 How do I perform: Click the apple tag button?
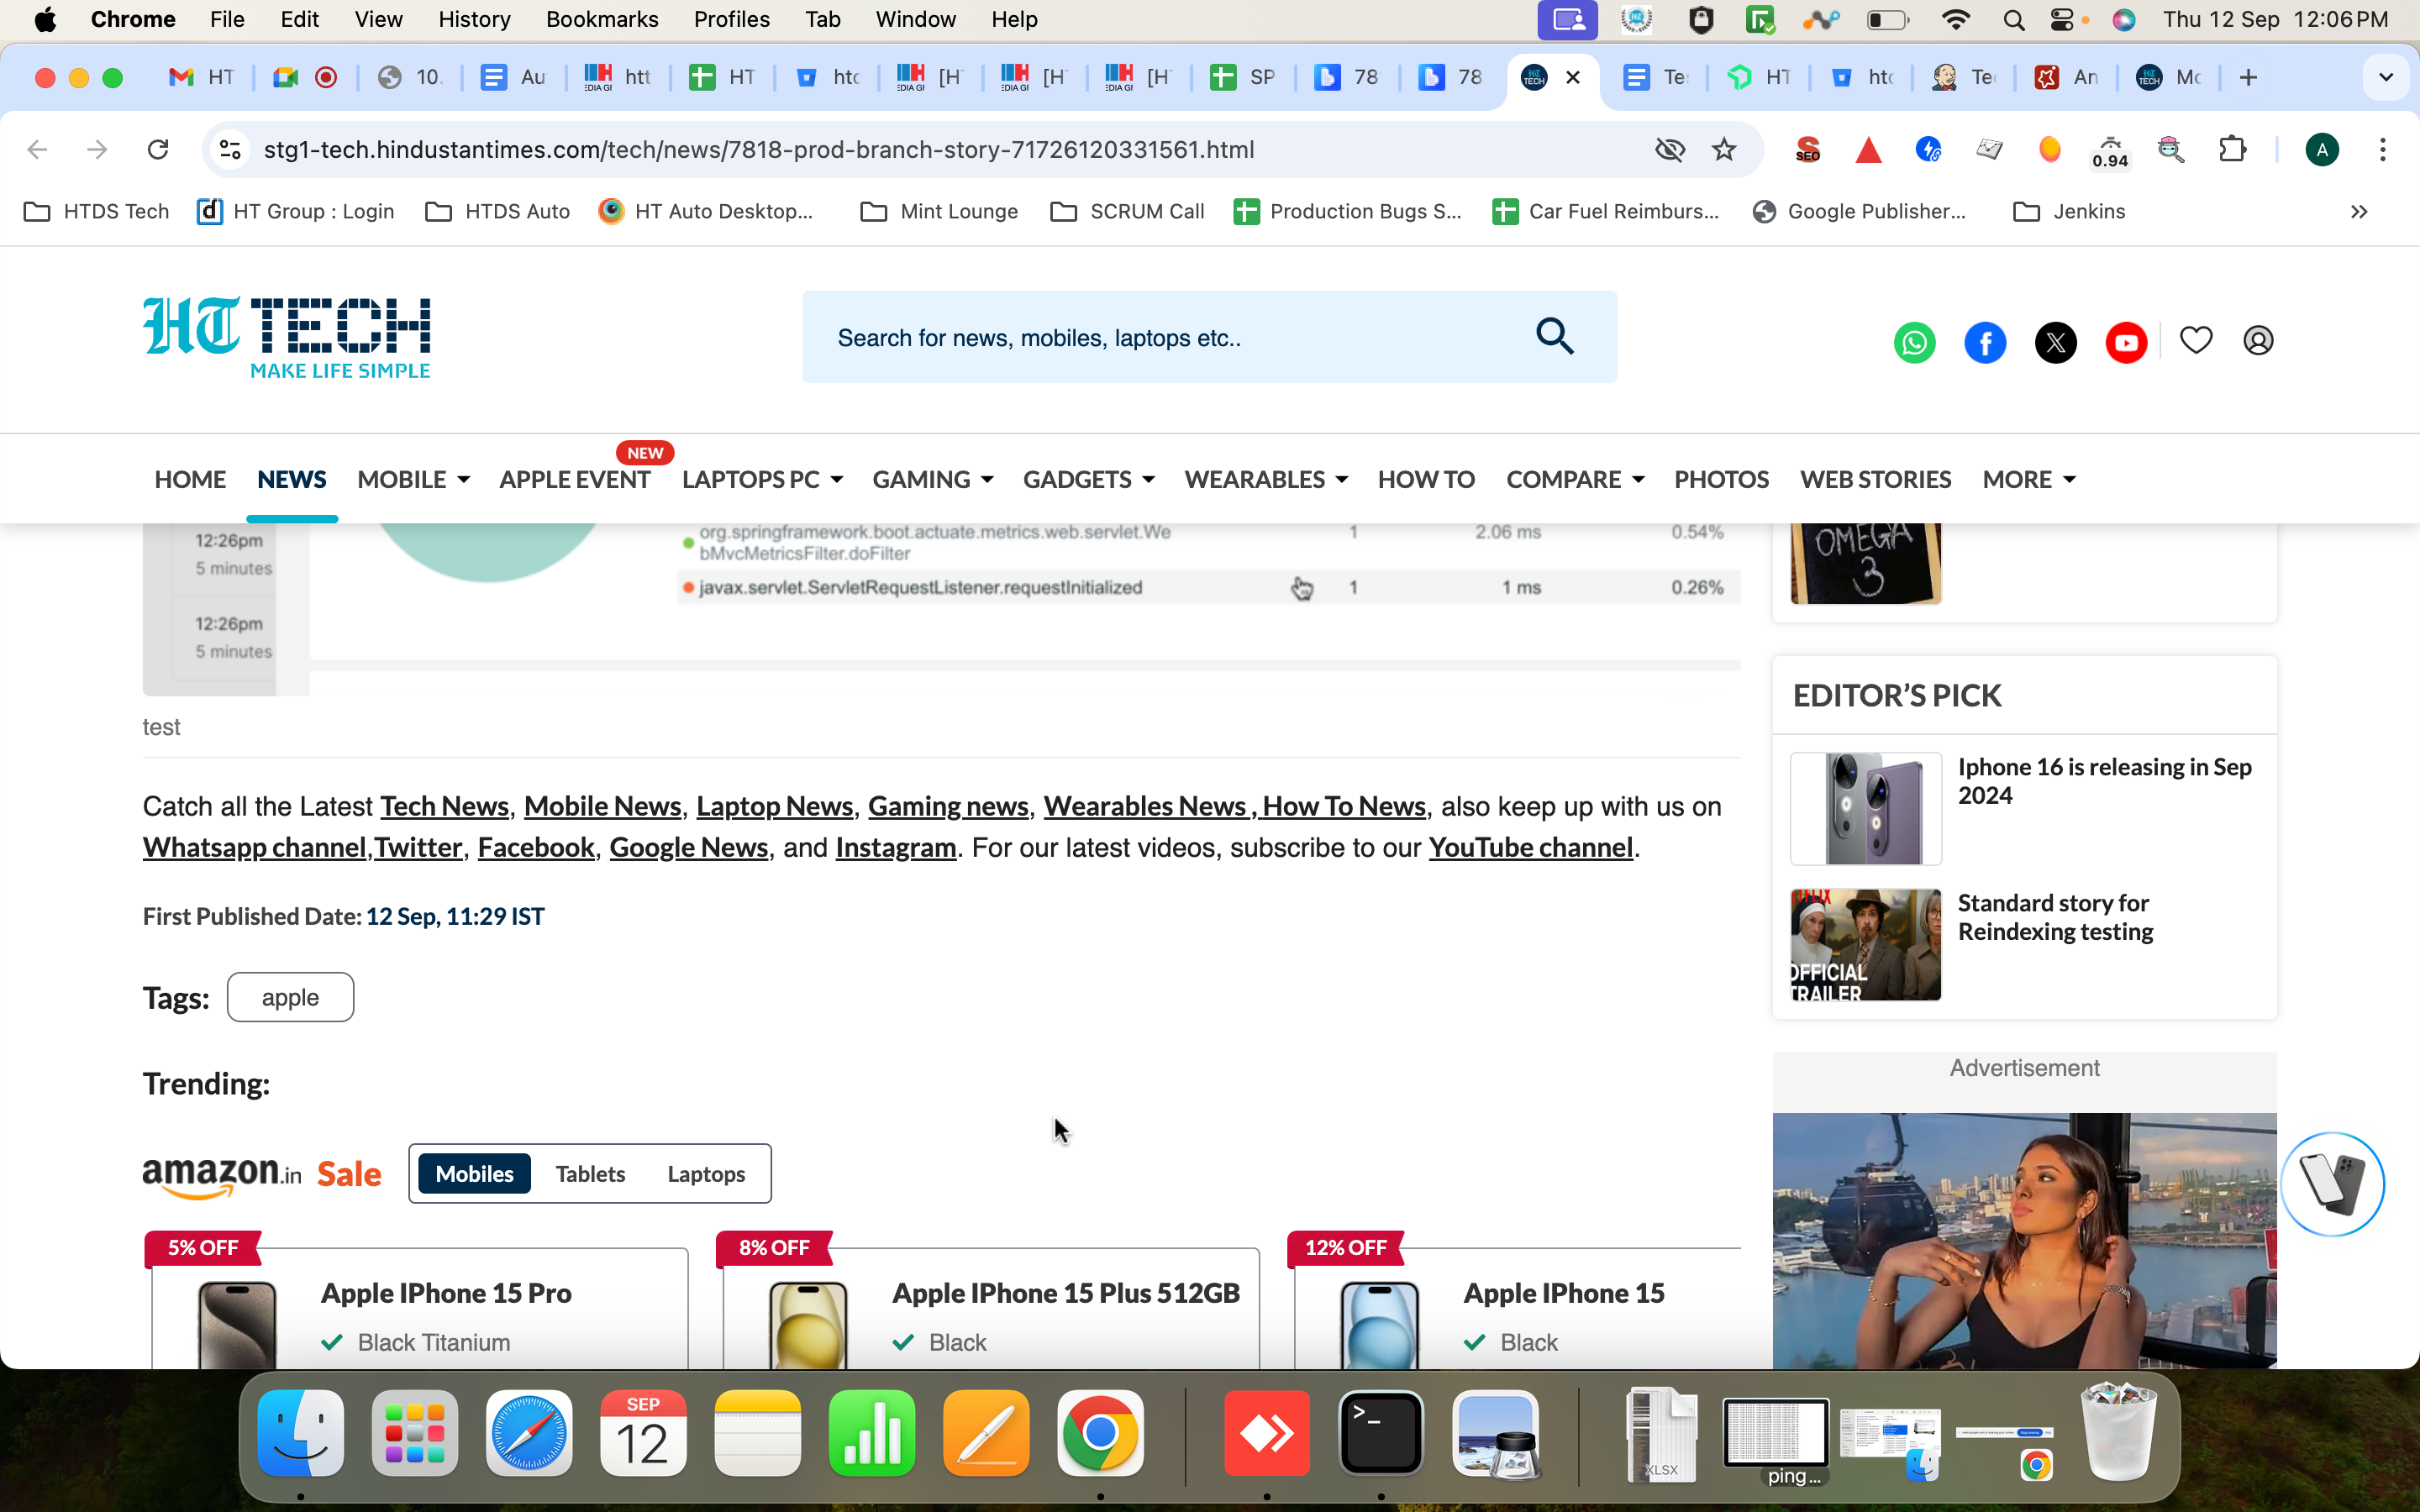tap(290, 997)
